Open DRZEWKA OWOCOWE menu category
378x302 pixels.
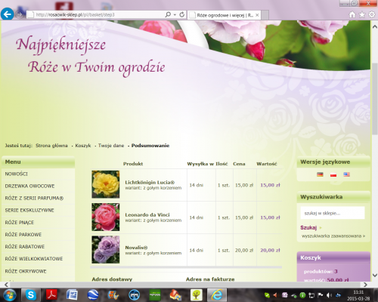[29, 186]
